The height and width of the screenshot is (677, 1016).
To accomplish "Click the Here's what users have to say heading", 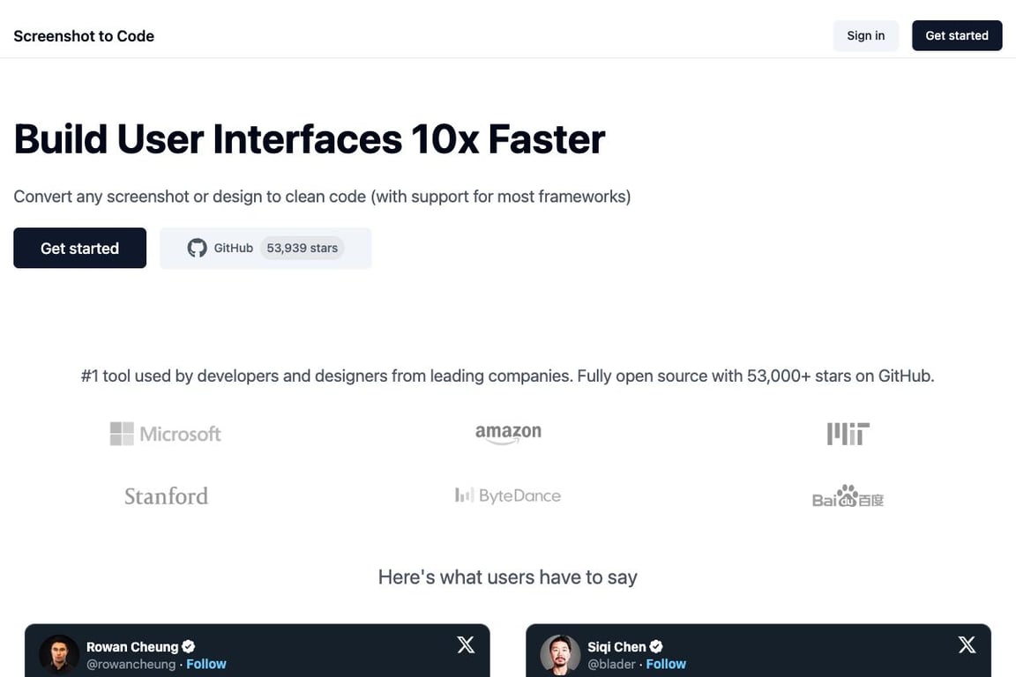I will click(508, 577).
